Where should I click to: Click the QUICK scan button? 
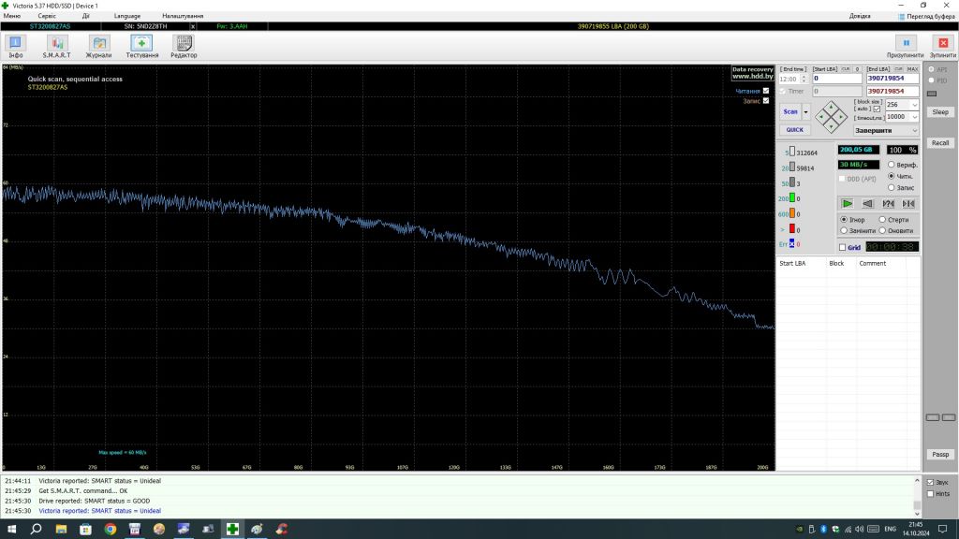click(x=794, y=129)
